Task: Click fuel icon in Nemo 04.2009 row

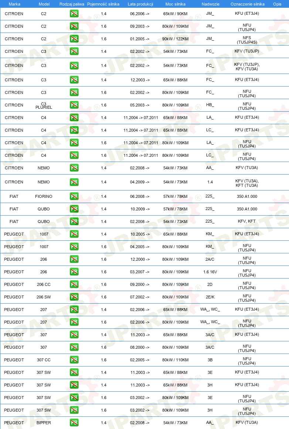Action: point(74,182)
